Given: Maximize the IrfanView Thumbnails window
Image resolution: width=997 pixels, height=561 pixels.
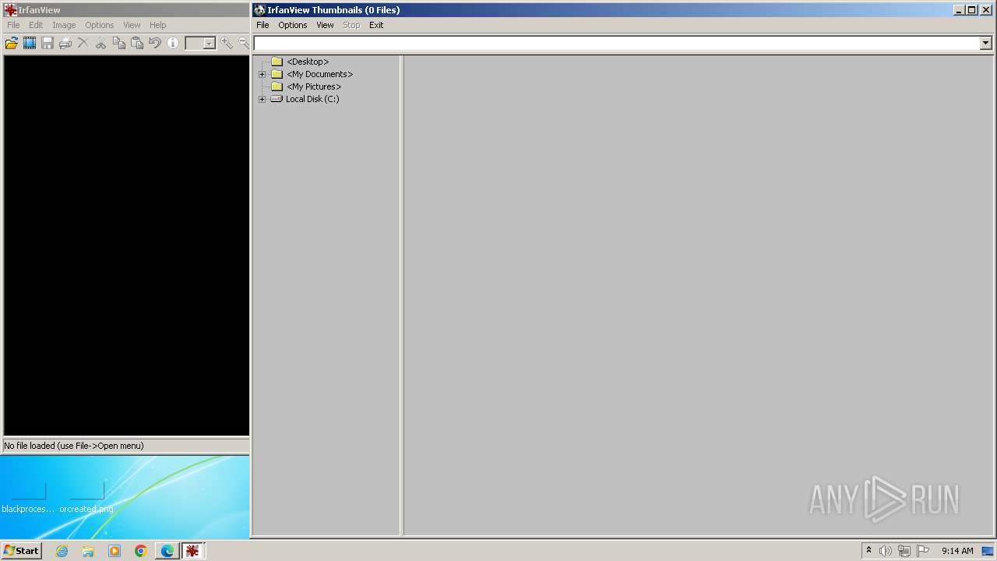Looking at the screenshot, I should [x=972, y=10].
